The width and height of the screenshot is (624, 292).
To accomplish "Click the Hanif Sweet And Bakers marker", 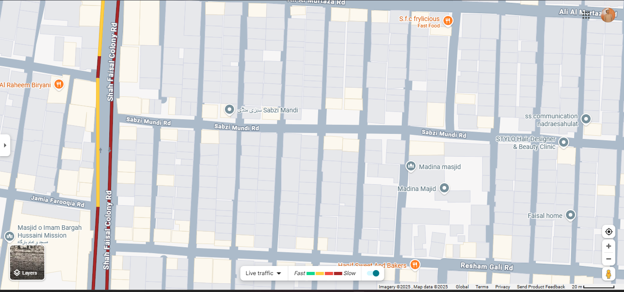I will (415, 265).
